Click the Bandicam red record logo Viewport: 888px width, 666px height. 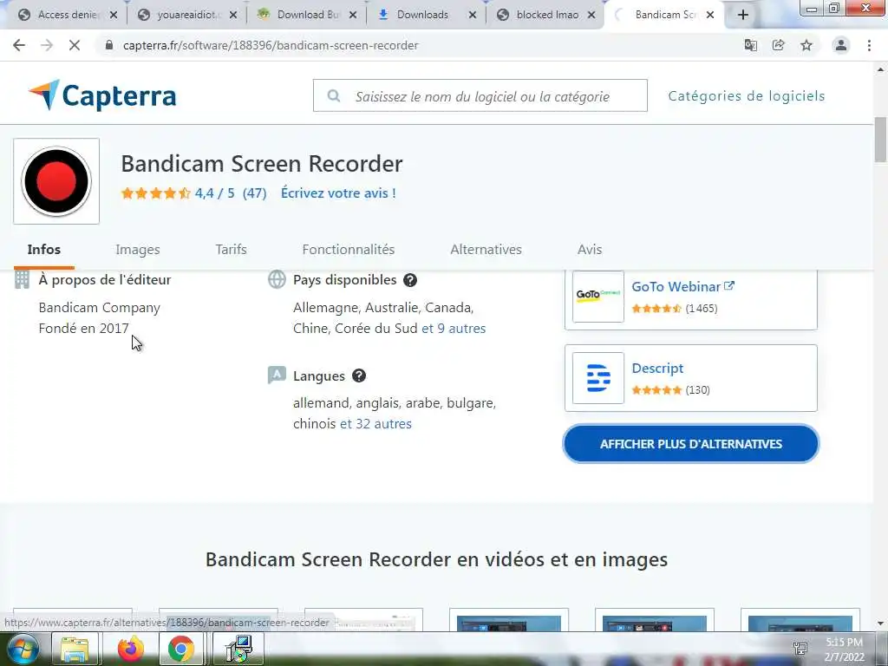click(x=56, y=181)
